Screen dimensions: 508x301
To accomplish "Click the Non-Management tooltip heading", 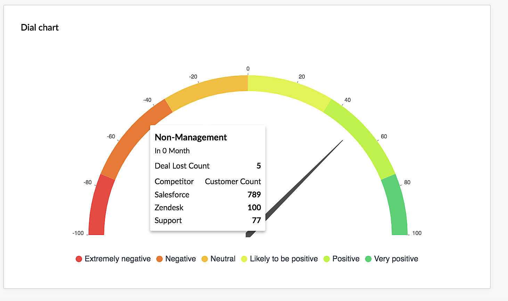I will point(191,138).
